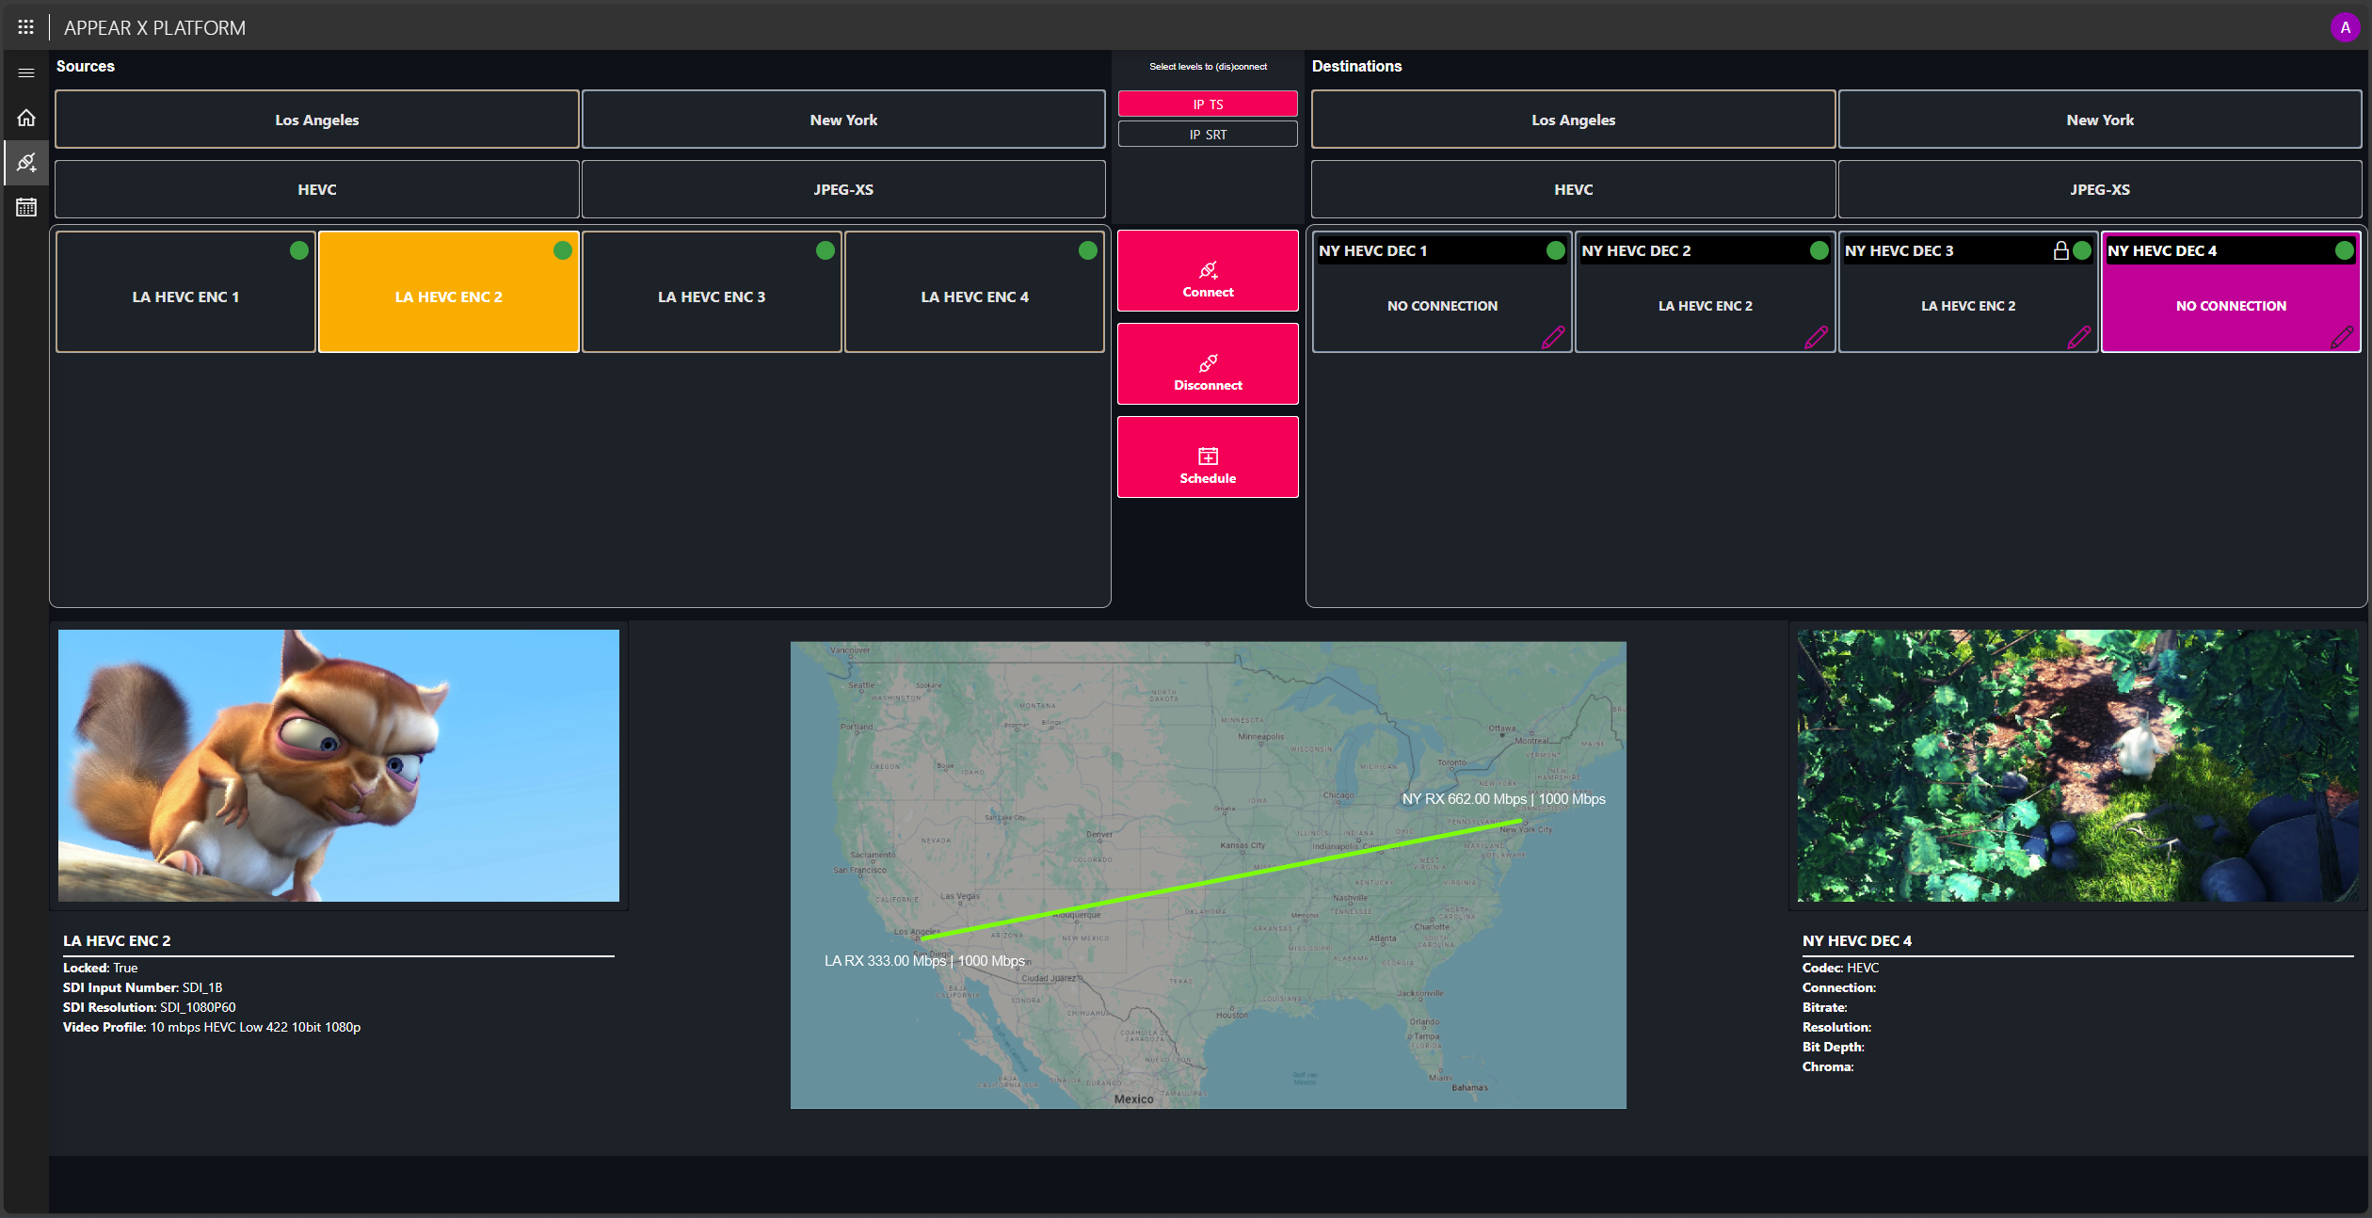Click the green LA–NY link line on map

click(x=1222, y=879)
